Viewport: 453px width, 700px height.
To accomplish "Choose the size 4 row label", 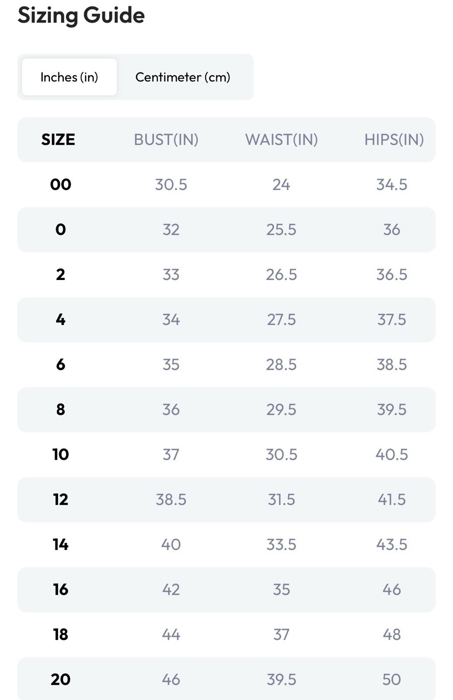I will [x=60, y=320].
